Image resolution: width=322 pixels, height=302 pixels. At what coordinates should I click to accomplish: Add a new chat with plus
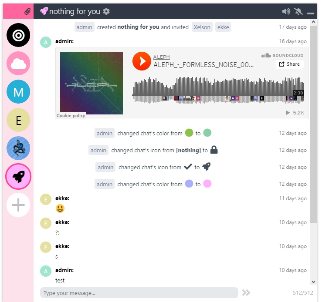18,205
